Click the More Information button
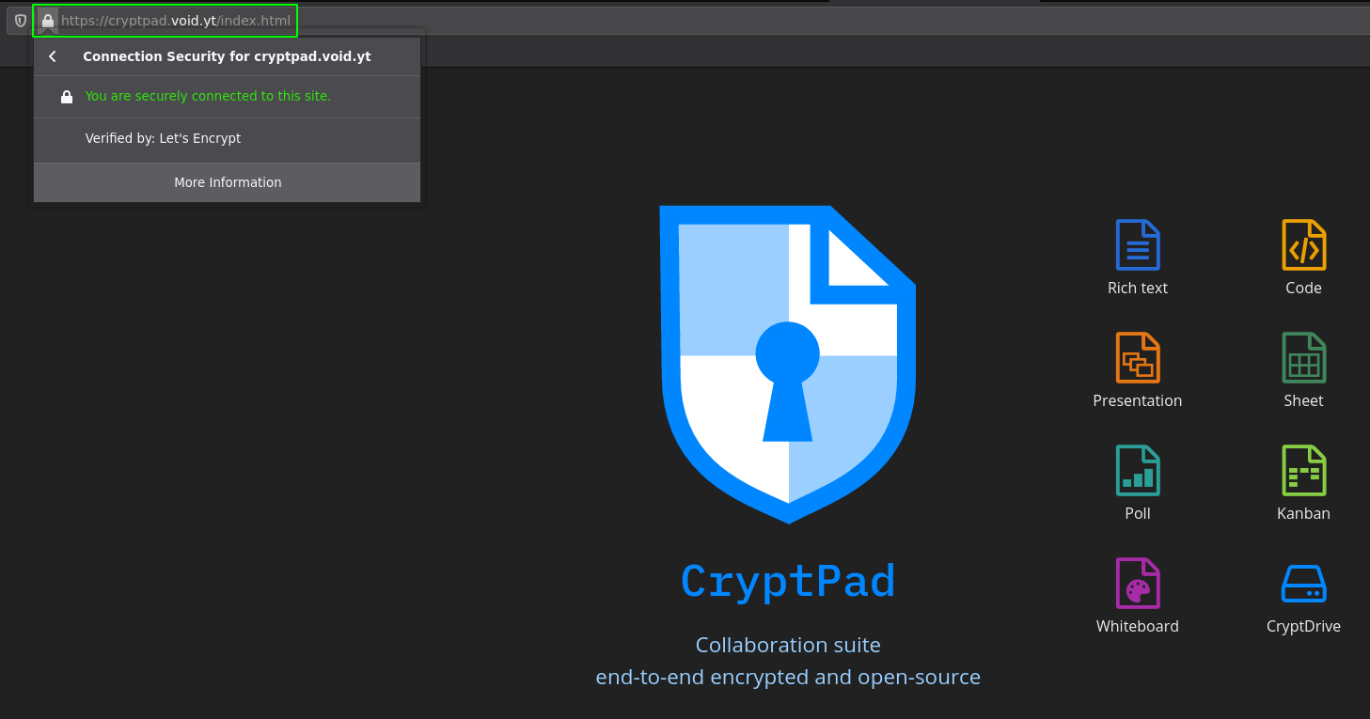The width and height of the screenshot is (1370, 719). [x=228, y=182]
